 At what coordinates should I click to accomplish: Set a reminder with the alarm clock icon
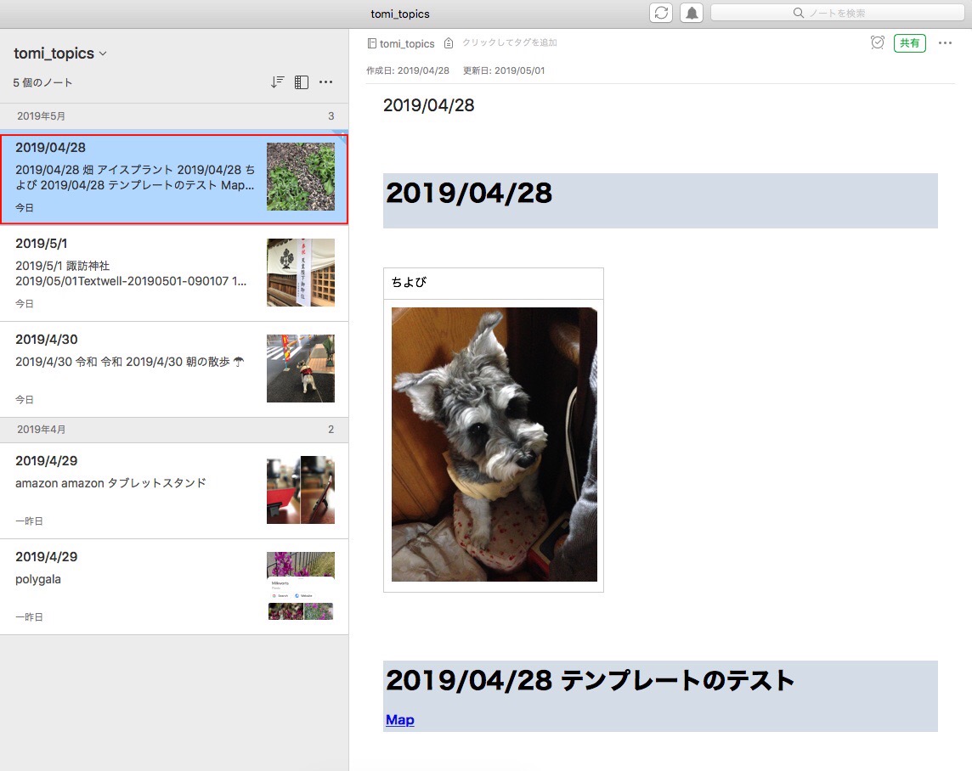point(877,42)
